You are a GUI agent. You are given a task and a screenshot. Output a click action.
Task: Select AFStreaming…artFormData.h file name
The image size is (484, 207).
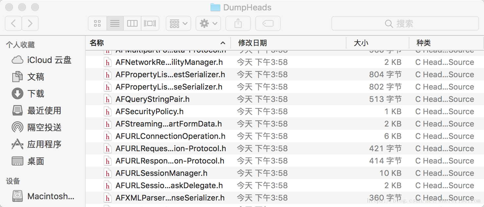pyautogui.click(x=169, y=124)
